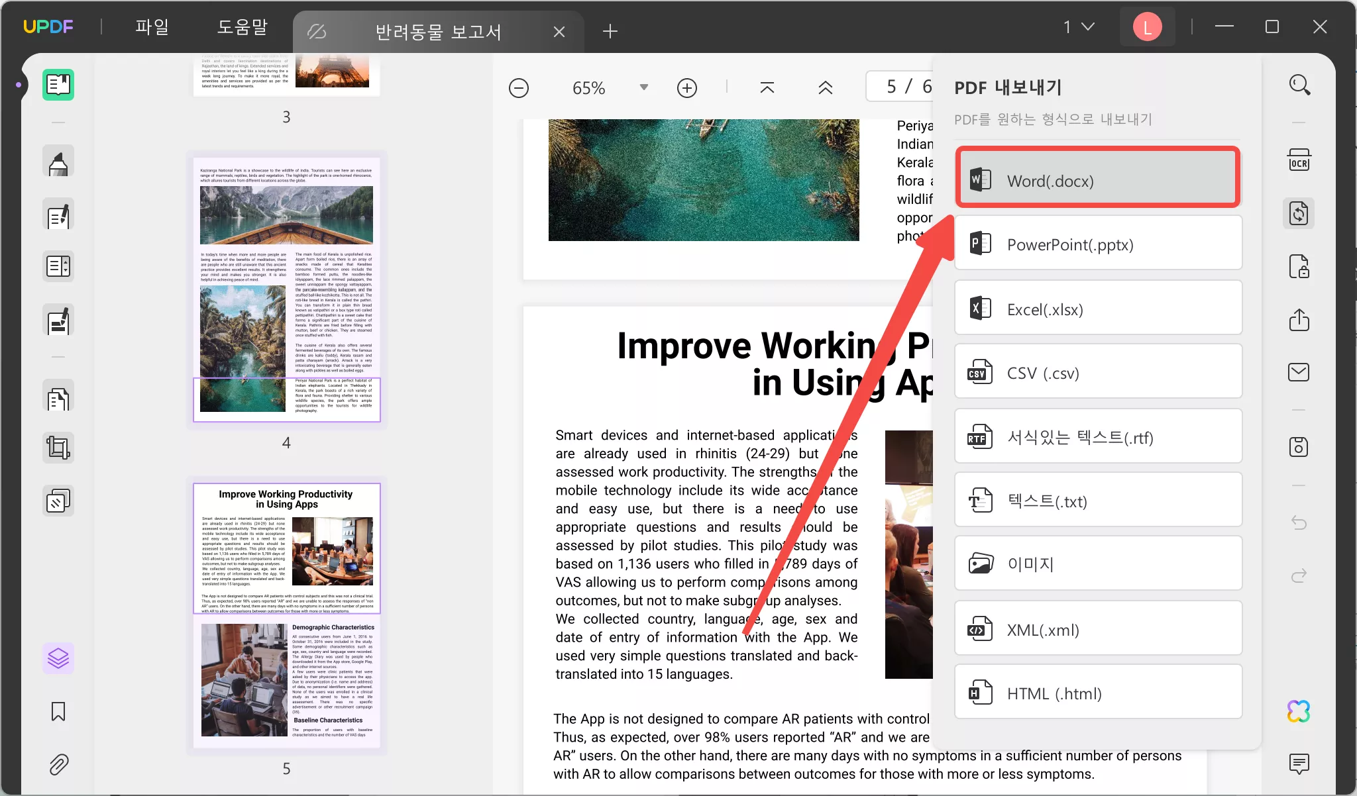
Task: Select the highlighter Comment tool
Action: pyautogui.click(x=58, y=162)
